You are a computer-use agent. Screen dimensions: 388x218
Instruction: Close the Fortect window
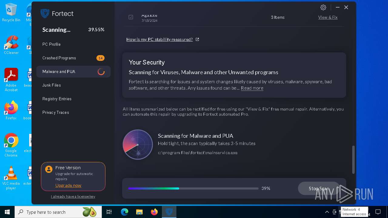tap(346, 7)
